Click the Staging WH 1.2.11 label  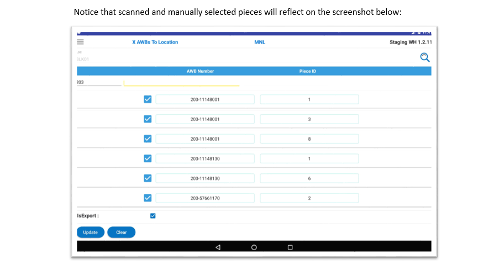[411, 42]
